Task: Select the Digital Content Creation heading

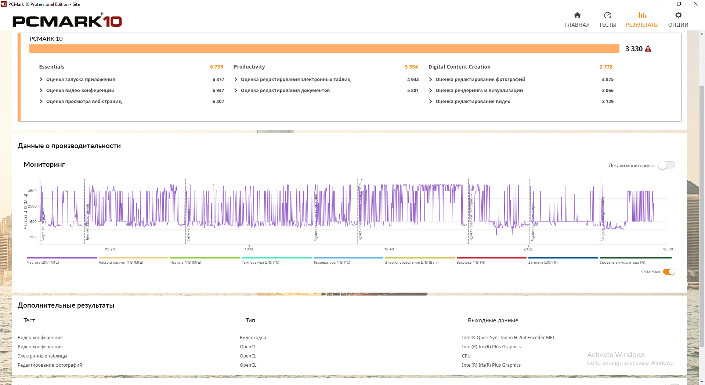Action: point(459,67)
